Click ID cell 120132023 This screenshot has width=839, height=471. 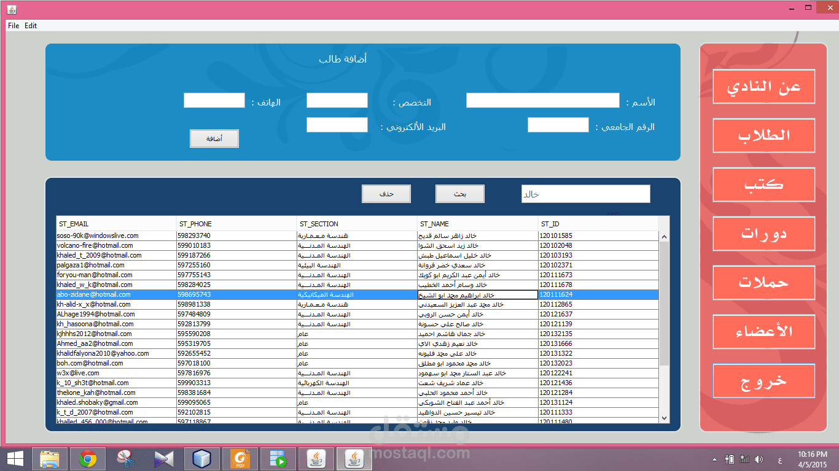(x=598, y=363)
